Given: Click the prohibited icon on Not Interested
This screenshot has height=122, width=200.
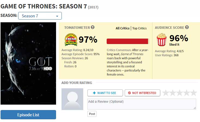Looking at the screenshot, I should coord(129,93).
